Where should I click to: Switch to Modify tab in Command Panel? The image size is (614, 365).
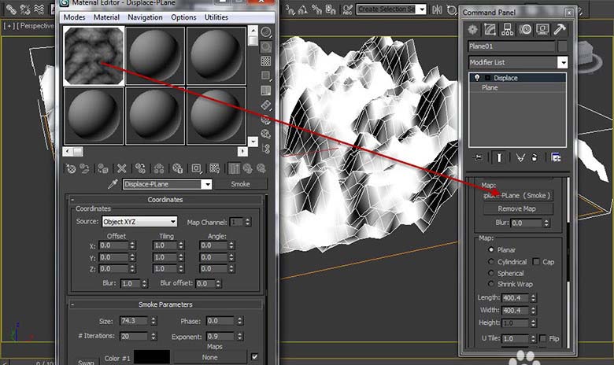490,29
